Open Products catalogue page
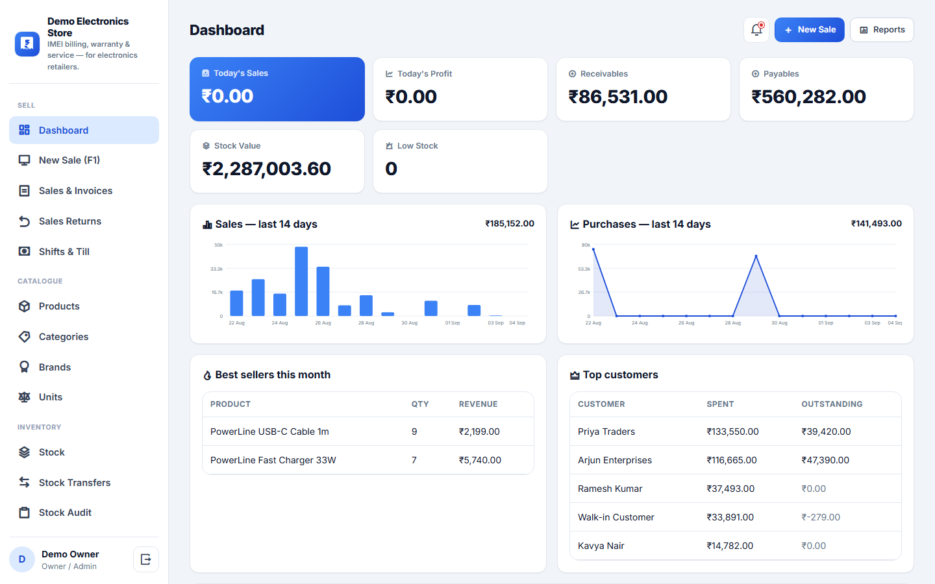This screenshot has height=584, width=935. coord(84,306)
